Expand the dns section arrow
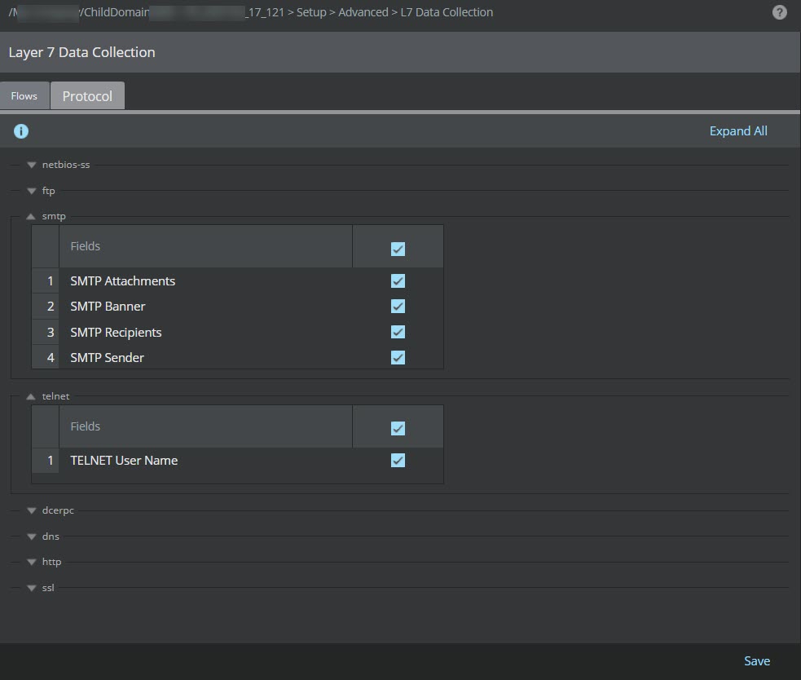The image size is (801, 680). pyautogui.click(x=31, y=536)
